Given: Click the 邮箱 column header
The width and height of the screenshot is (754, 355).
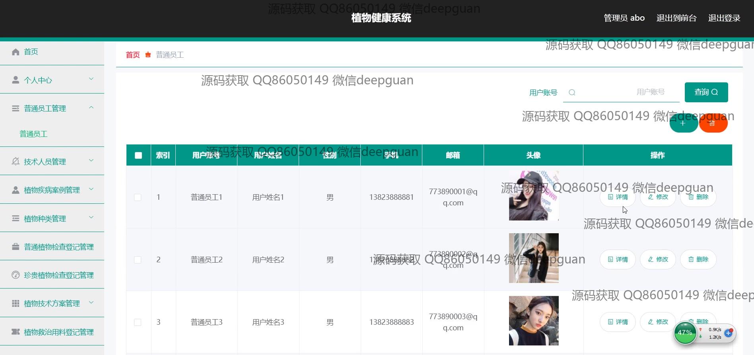Looking at the screenshot, I should click(x=453, y=155).
